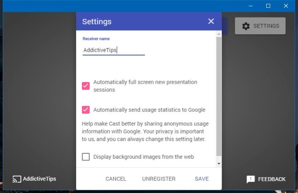Click the AddictiveTips receiver name label at bottom
This screenshot has width=298, height=193.
(39, 179)
